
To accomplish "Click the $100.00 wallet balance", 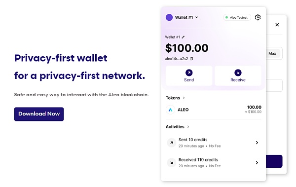I will click(186, 48).
